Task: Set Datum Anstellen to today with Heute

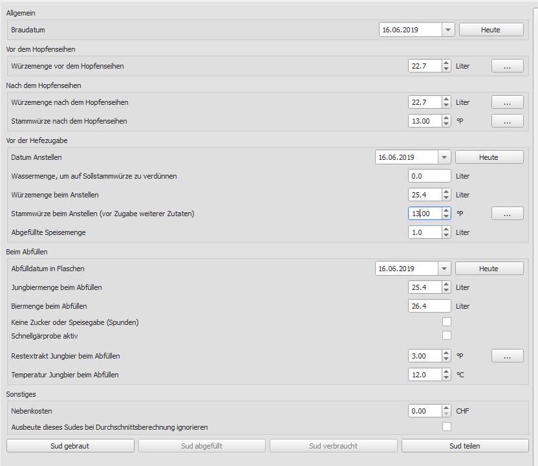Action: pyautogui.click(x=488, y=157)
